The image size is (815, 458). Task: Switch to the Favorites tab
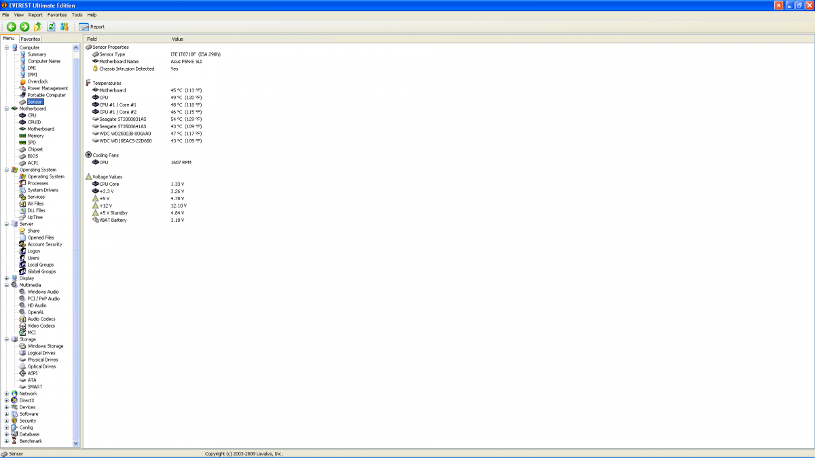30,39
